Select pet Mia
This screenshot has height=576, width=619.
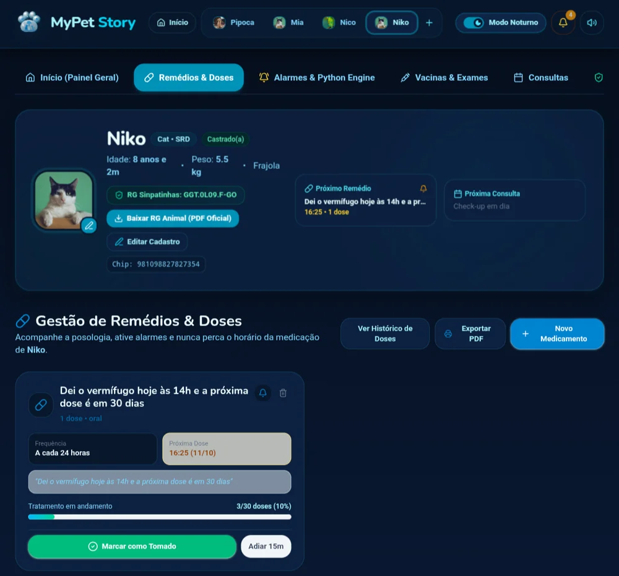pyautogui.click(x=288, y=22)
